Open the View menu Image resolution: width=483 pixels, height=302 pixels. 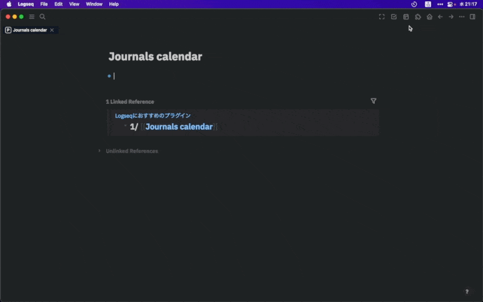(x=74, y=4)
